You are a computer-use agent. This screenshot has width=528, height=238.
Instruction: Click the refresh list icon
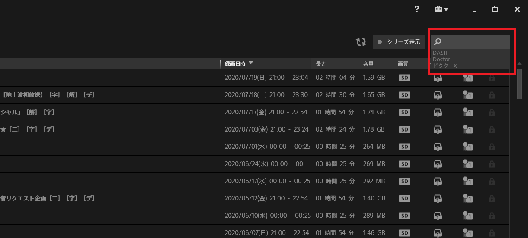(x=361, y=42)
